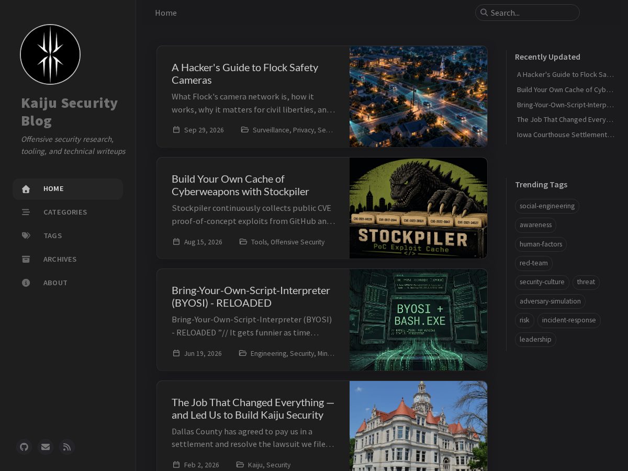Click the Stockpiler post excerpt text
The width and height of the screenshot is (628, 471).
(x=253, y=215)
